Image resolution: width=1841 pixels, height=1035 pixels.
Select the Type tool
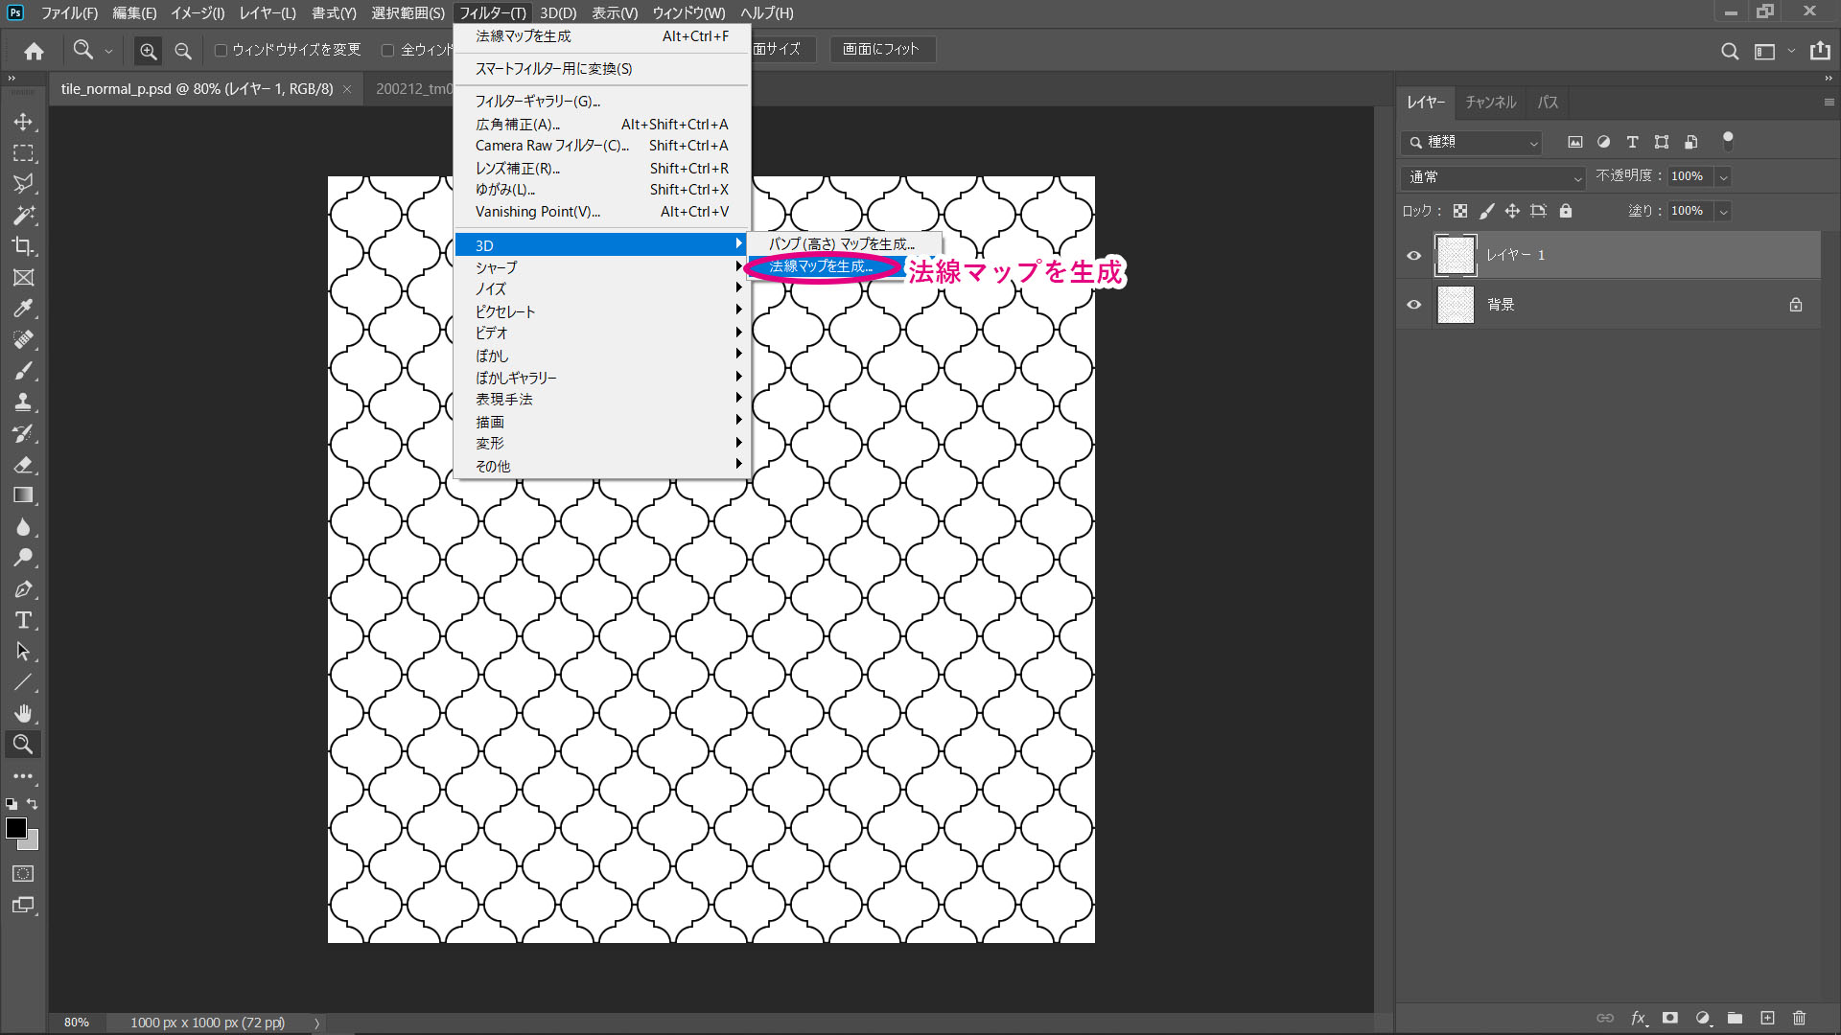click(x=23, y=620)
